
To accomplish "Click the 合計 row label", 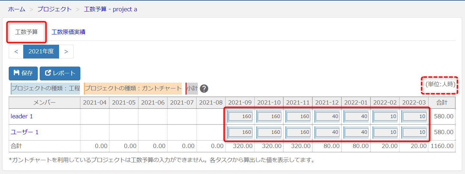I will click(x=16, y=146).
